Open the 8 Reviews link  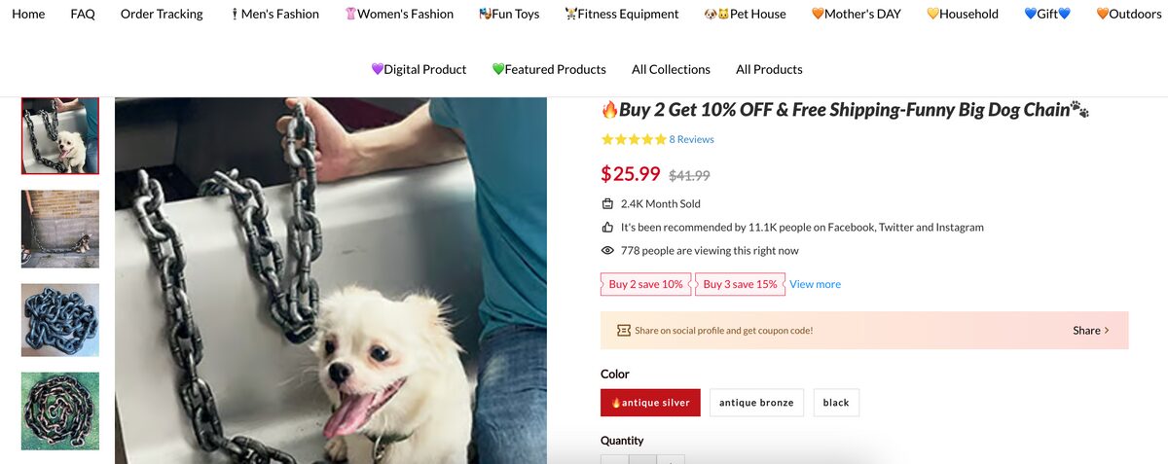(x=691, y=139)
